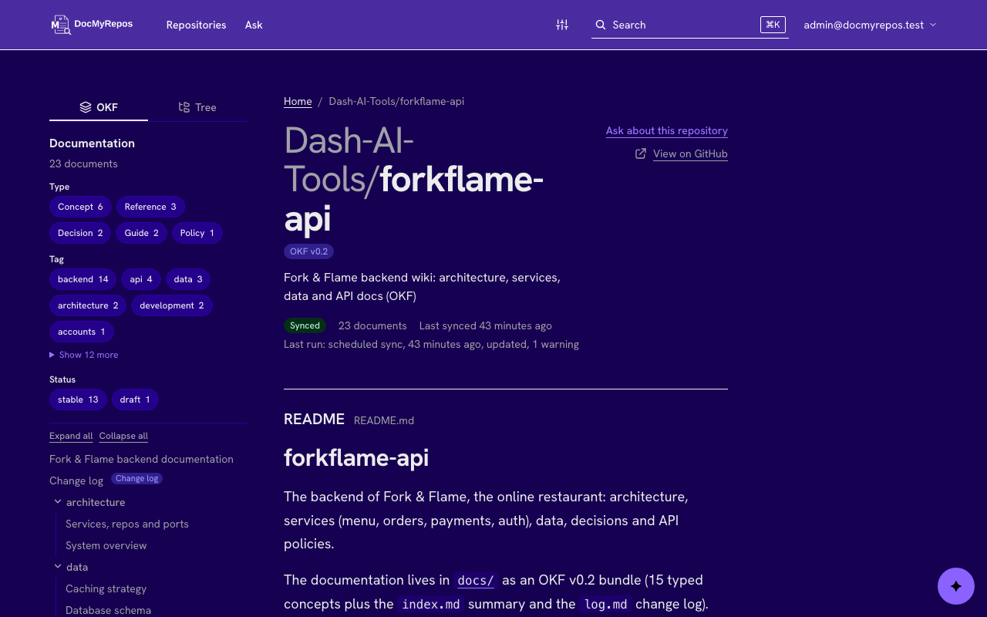This screenshot has height=617, width=987.
Task: Switch to the Tree tab
Action: (x=197, y=107)
